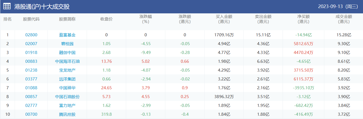This screenshot has width=363, height=119.
Task: Click stock code 00883
Action: tap(31, 62)
